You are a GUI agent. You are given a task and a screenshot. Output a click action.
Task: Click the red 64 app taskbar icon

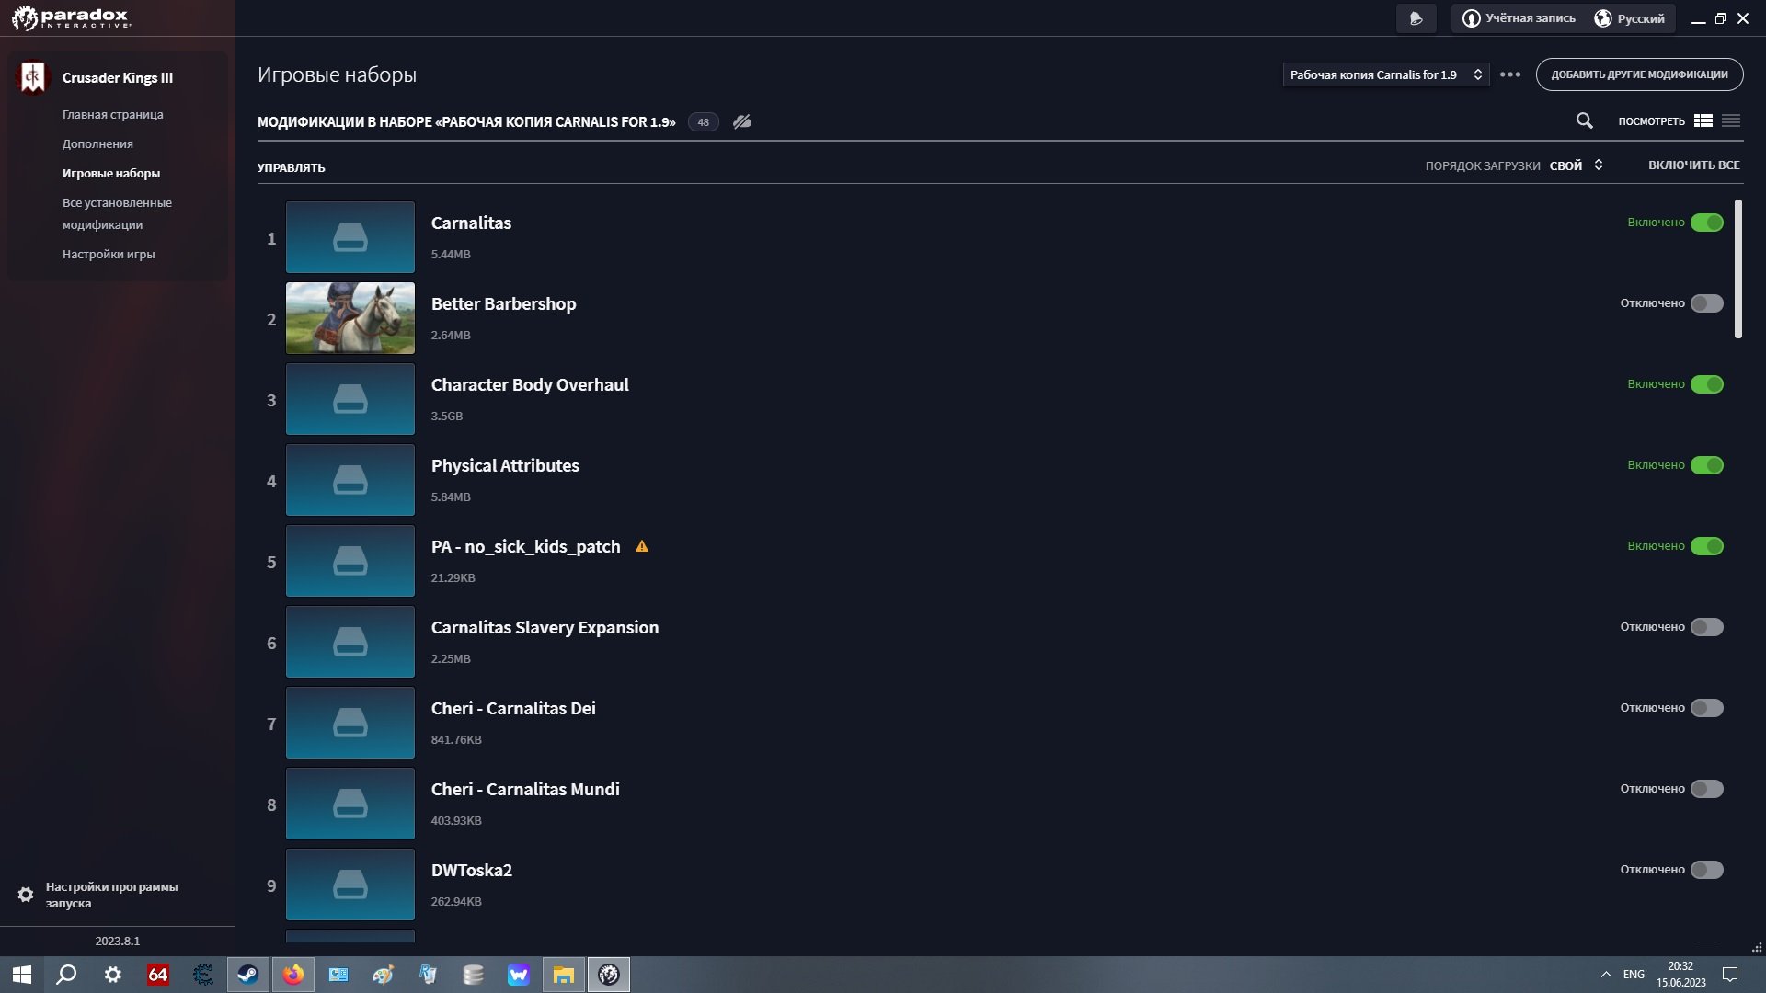[x=158, y=975]
